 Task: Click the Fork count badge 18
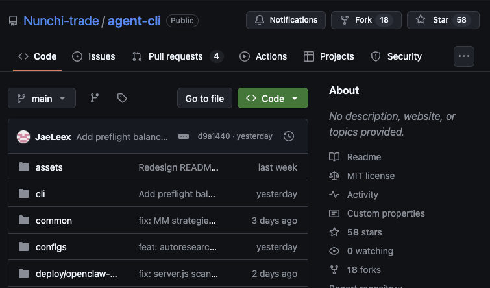pos(384,20)
